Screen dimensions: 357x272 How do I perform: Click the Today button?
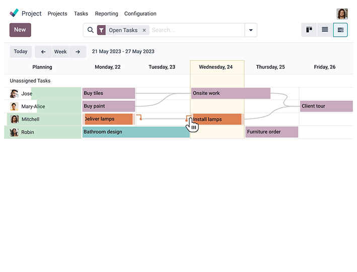click(x=21, y=52)
